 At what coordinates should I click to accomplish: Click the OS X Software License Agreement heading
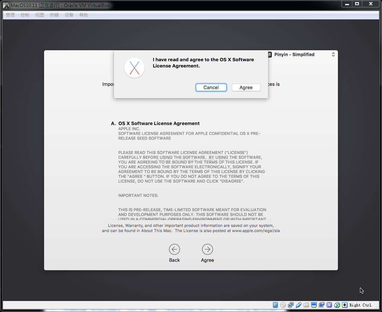click(159, 123)
